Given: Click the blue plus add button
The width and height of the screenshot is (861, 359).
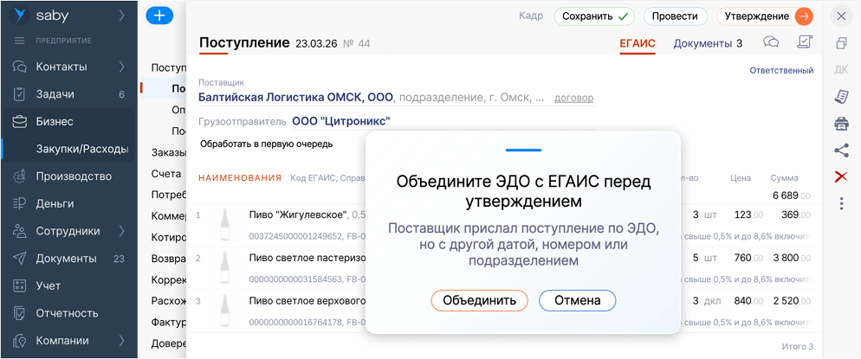Looking at the screenshot, I should point(159,16).
